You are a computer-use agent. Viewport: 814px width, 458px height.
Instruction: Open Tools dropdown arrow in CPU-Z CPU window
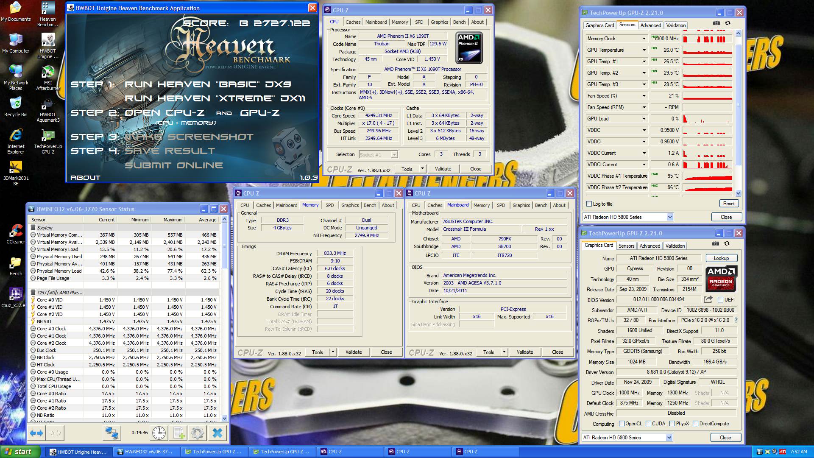(422, 169)
